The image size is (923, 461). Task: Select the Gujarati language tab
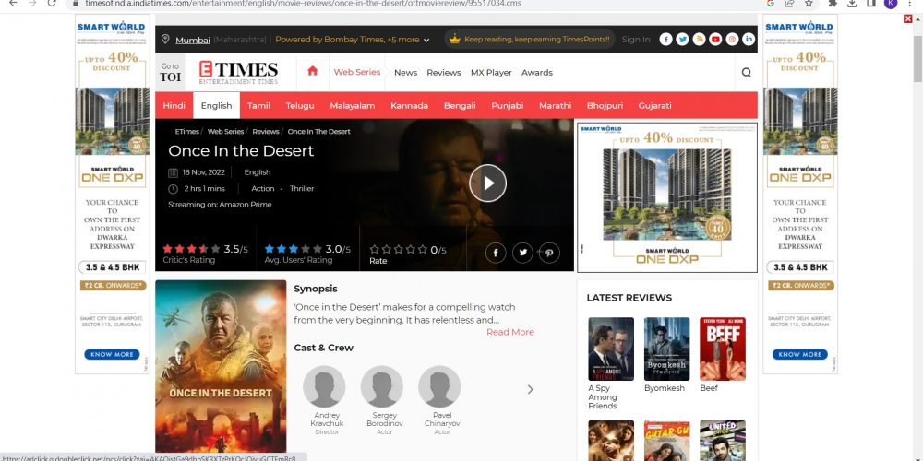click(654, 106)
